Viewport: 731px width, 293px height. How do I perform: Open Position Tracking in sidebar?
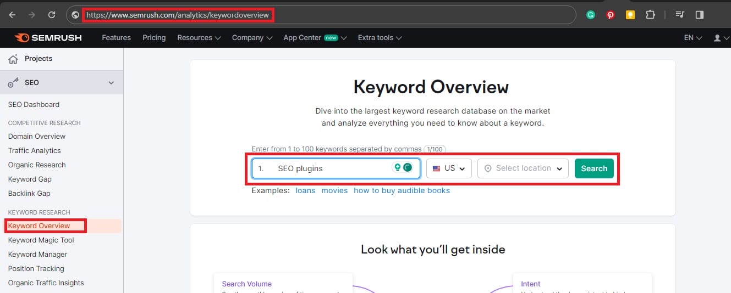click(36, 268)
